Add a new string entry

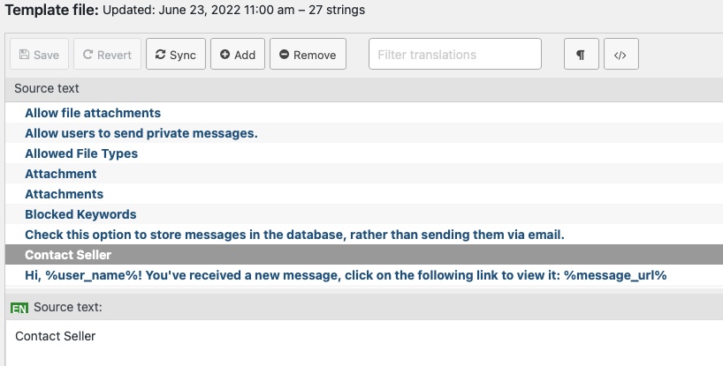(238, 55)
